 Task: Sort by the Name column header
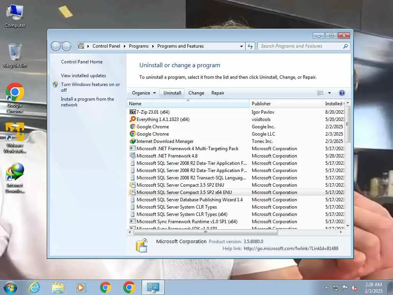point(188,104)
